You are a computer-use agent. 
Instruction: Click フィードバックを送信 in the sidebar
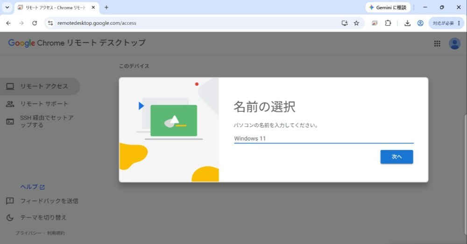(x=42, y=201)
